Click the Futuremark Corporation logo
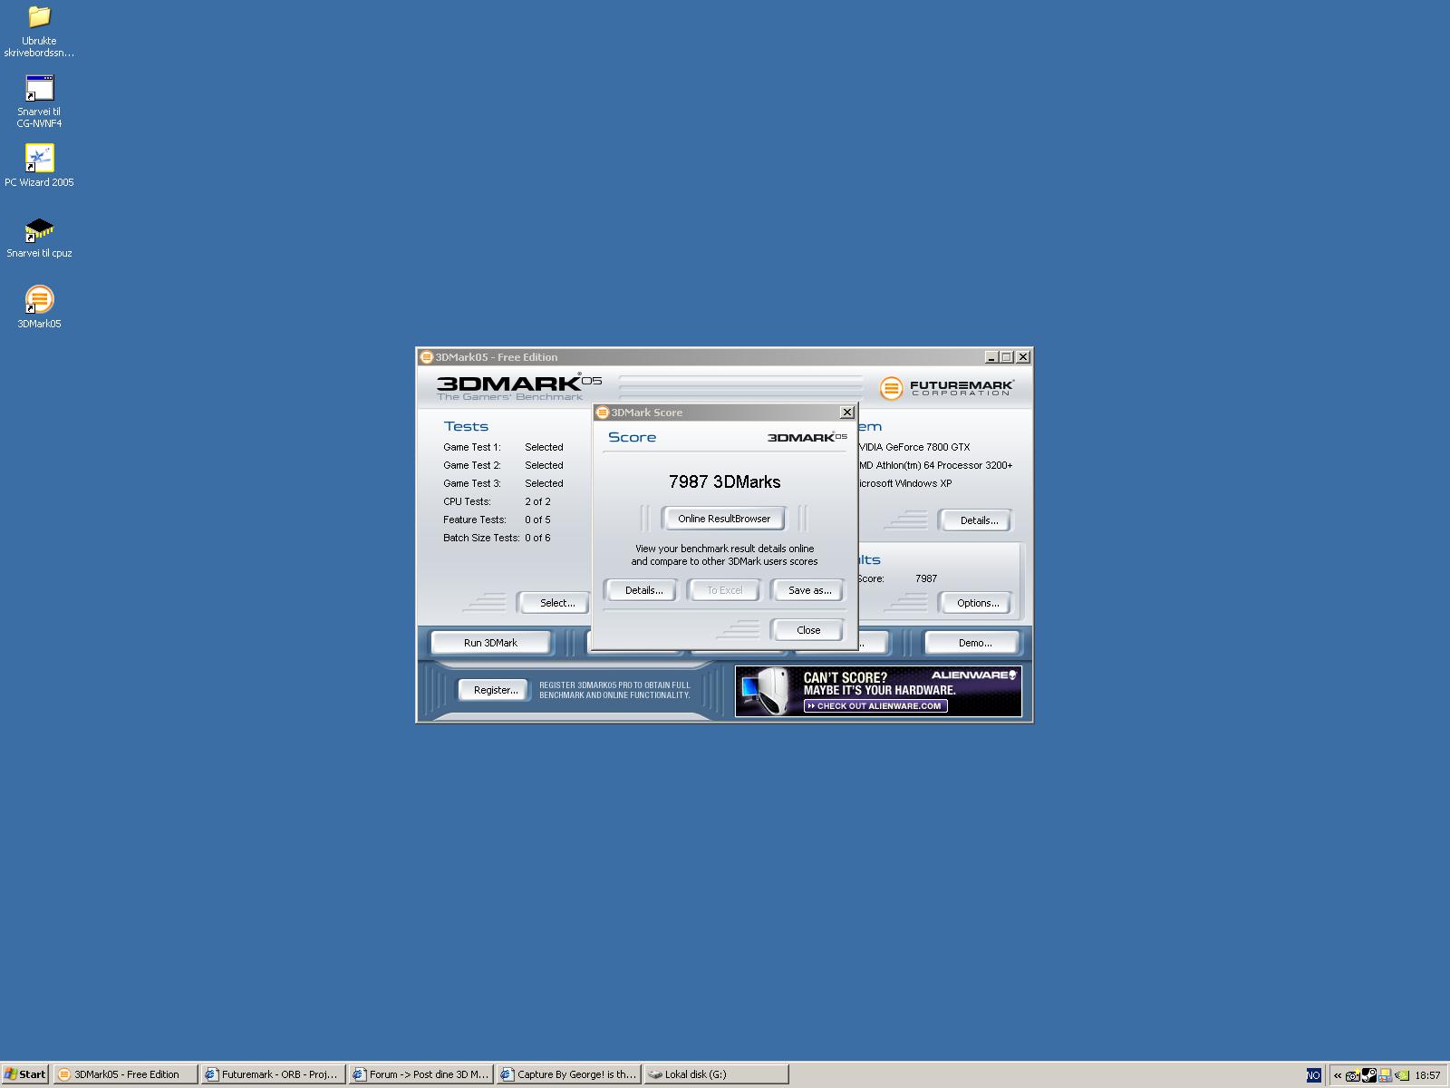The width and height of the screenshot is (1450, 1088). click(946, 388)
